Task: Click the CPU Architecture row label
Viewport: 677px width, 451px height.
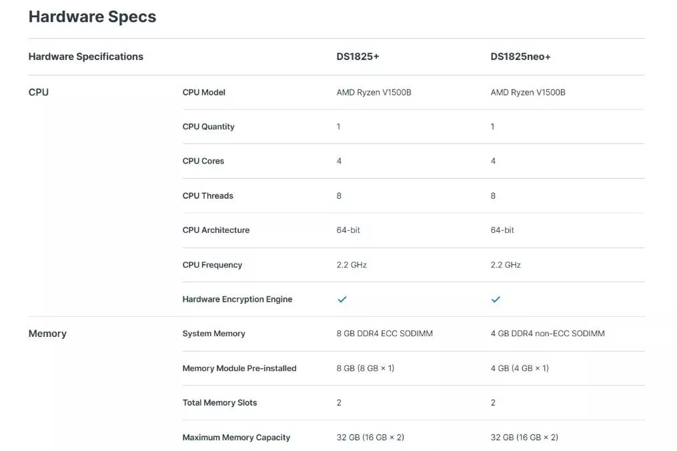Action: click(216, 230)
